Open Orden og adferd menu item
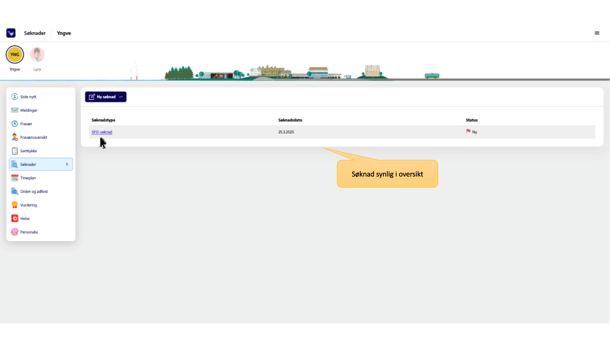Viewport: 610px width, 343px height. [34, 192]
